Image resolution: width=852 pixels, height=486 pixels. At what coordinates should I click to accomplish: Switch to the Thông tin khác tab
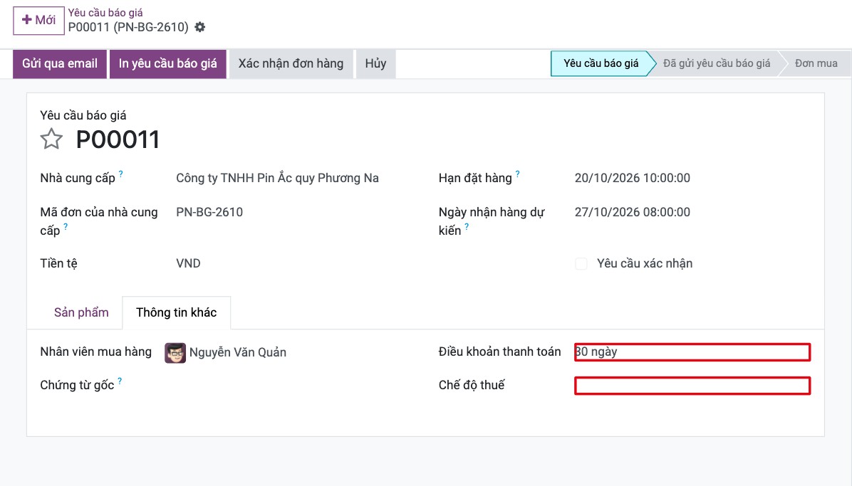click(176, 313)
